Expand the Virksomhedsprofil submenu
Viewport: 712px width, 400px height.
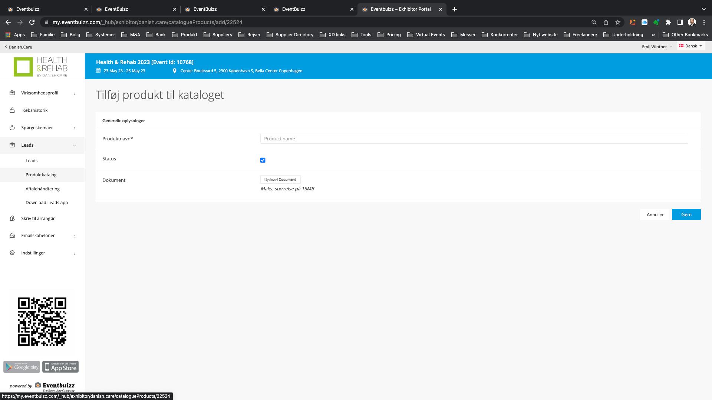75,93
